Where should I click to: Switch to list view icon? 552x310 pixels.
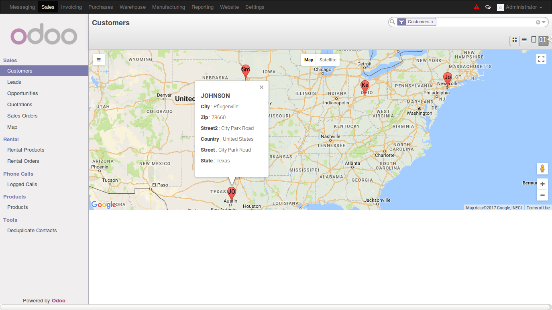524,40
